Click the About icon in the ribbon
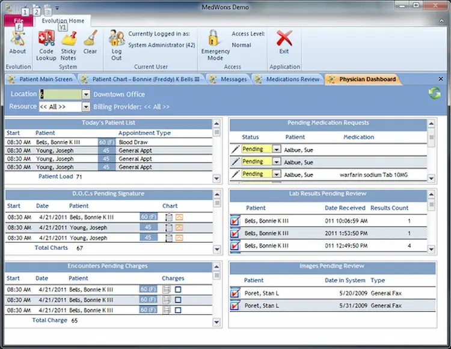Viewport: 451px width, 349px height. [x=17, y=39]
